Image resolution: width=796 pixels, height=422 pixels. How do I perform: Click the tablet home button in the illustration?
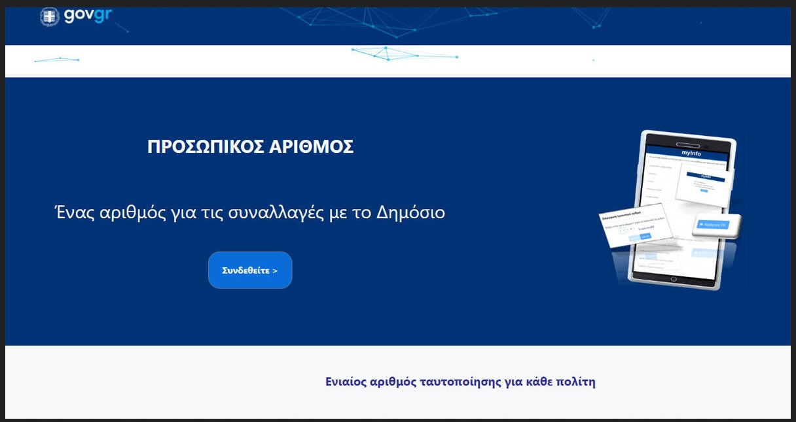point(674,278)
